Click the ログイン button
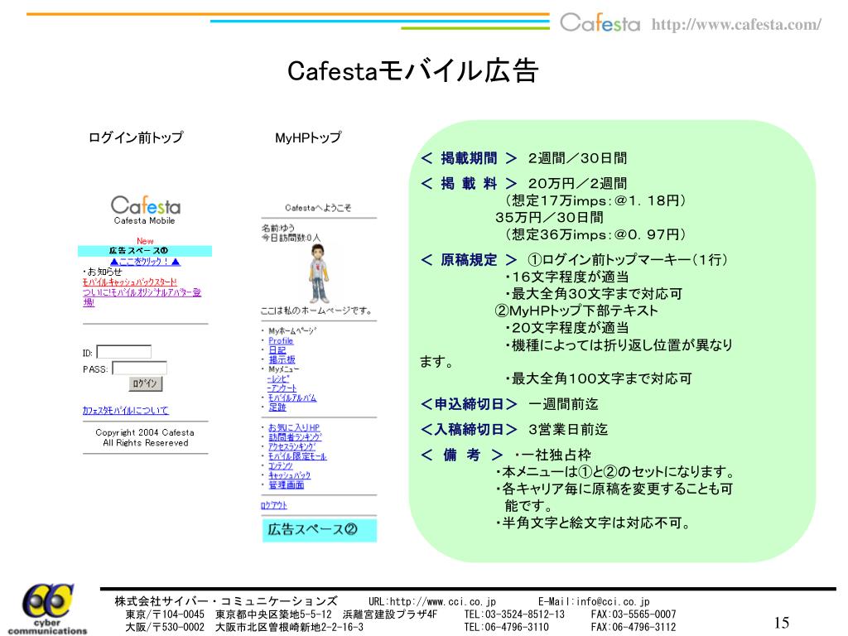The width and height of the screenshot is (848, 636). tap(146, 383)
